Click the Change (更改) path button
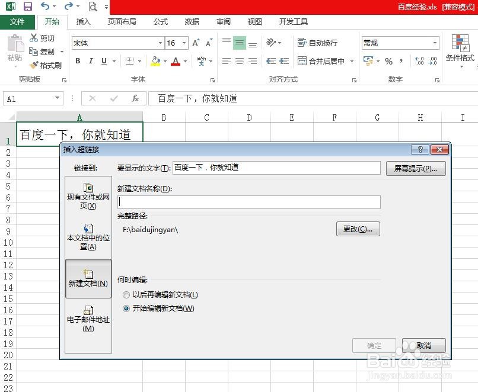 [x=358, y=229]
